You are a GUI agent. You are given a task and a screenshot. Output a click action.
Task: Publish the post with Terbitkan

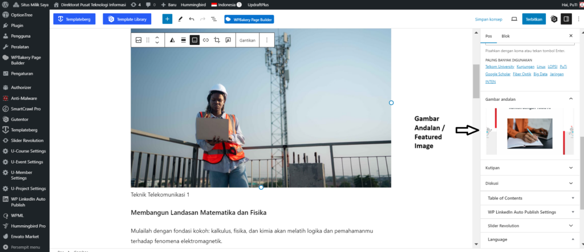tap(534, 19)
